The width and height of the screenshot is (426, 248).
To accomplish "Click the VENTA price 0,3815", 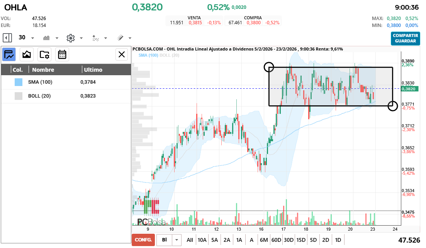I will pyautogui.click(x=195, y=22).
